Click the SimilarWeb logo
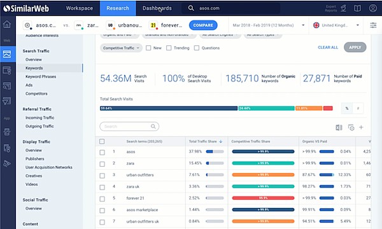Screen dimensions: 382x229 click(26, 8)
